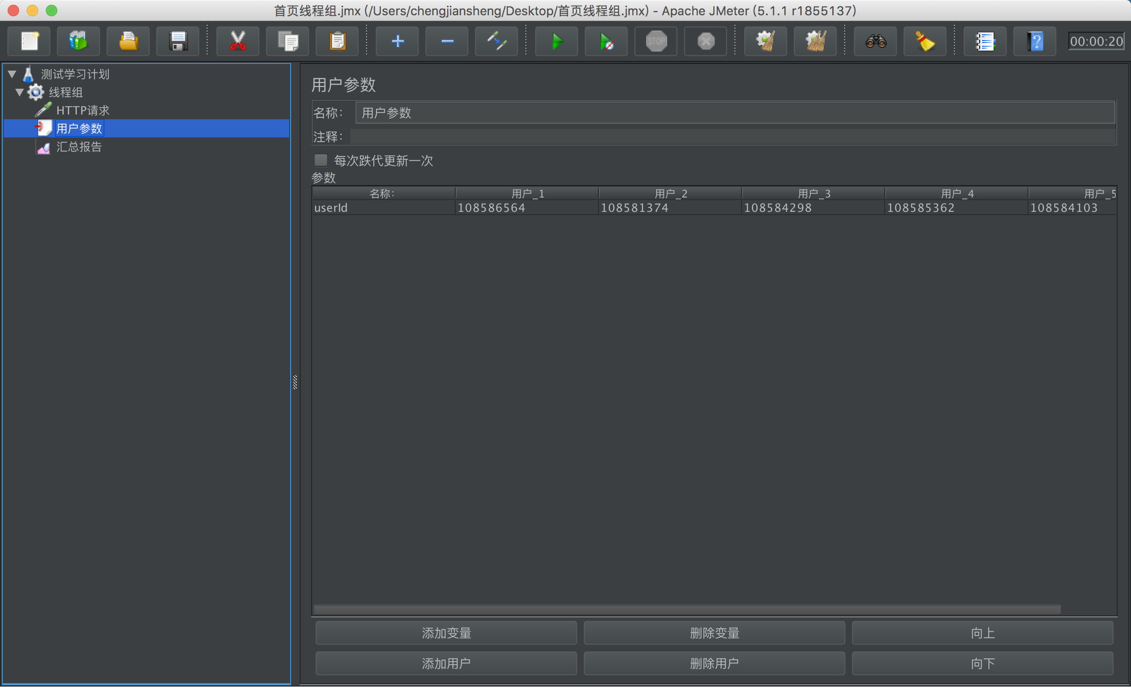Click the Stop sign icon
The width and height of the screenshot is (1131, 687).
pyautogui.click(x=656, y=42)
